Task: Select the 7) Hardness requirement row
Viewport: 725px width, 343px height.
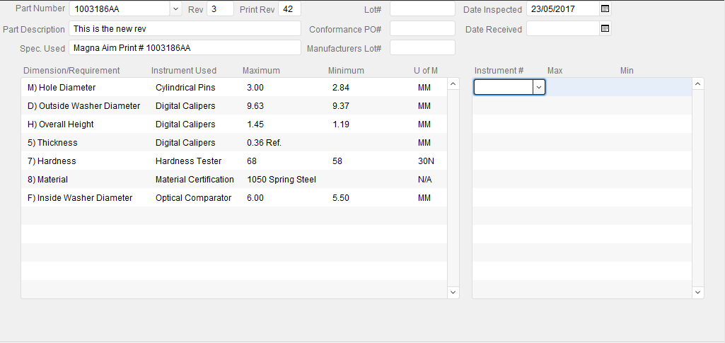Action: click(x=234, y=161)
